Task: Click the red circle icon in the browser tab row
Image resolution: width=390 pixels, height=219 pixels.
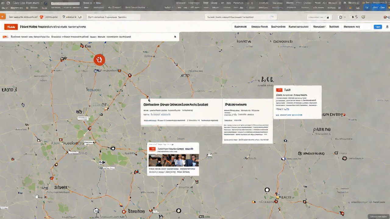Action: 41,17
